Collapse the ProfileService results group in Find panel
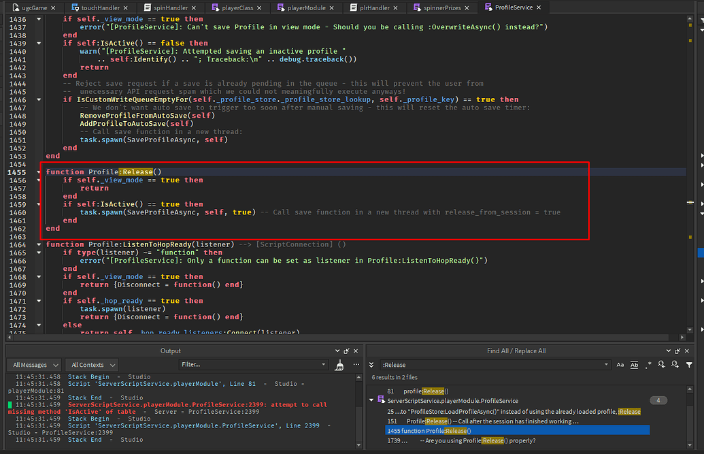 371,400
